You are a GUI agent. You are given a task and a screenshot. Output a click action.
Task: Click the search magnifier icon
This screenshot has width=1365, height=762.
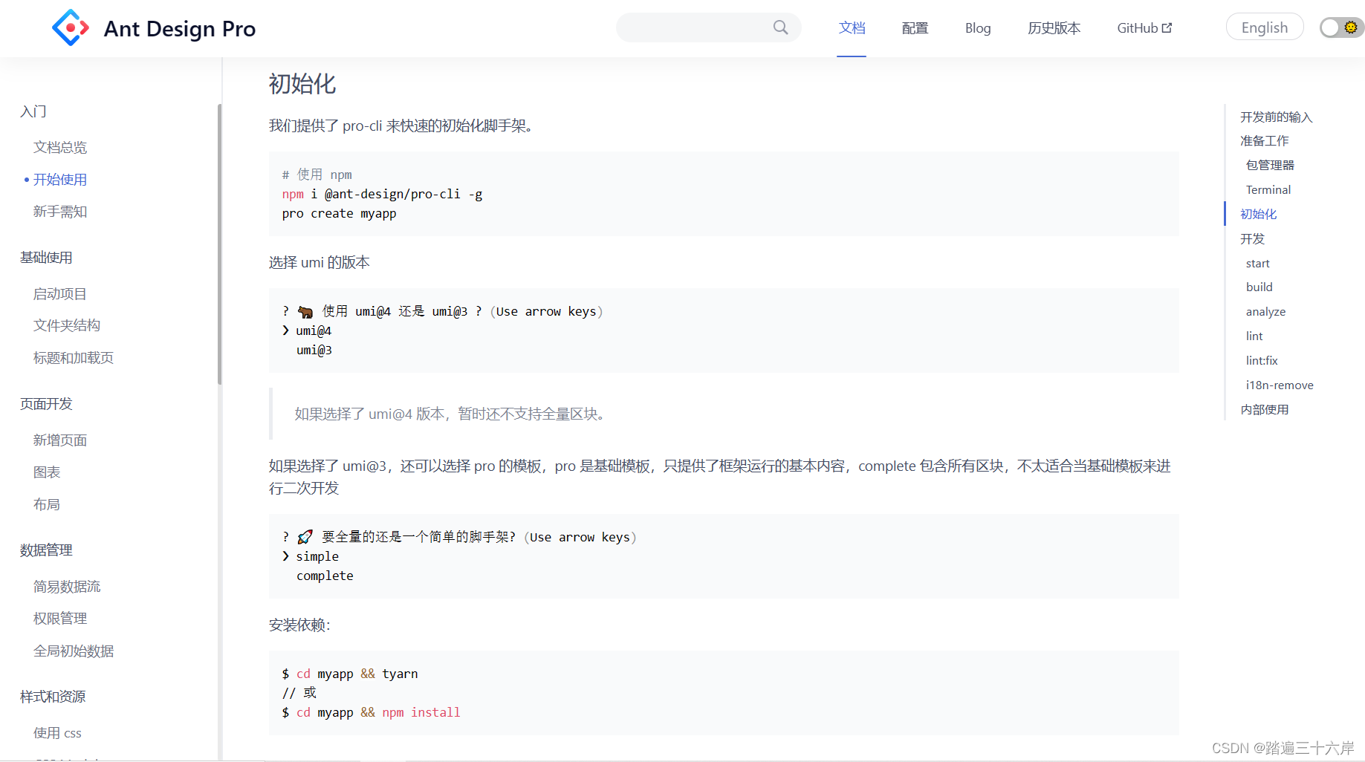[x=779, y=27]
